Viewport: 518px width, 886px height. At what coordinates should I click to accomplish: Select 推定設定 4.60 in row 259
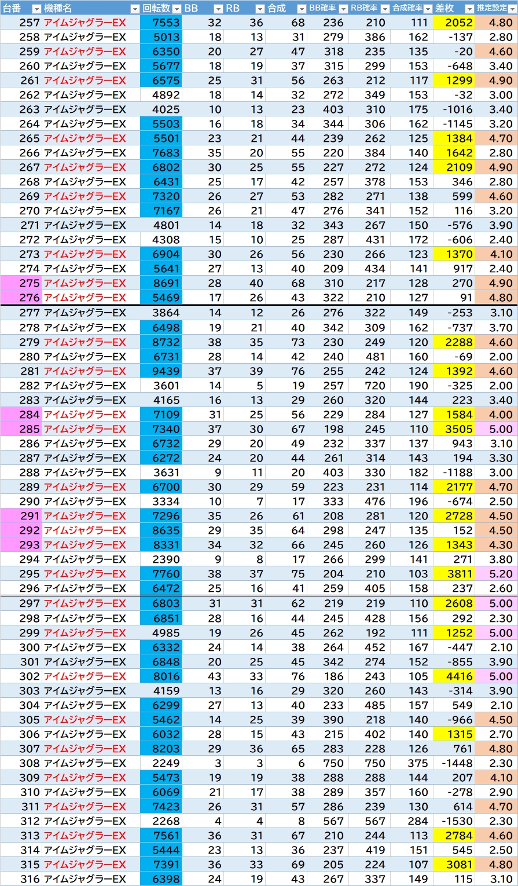pos(496,52)
